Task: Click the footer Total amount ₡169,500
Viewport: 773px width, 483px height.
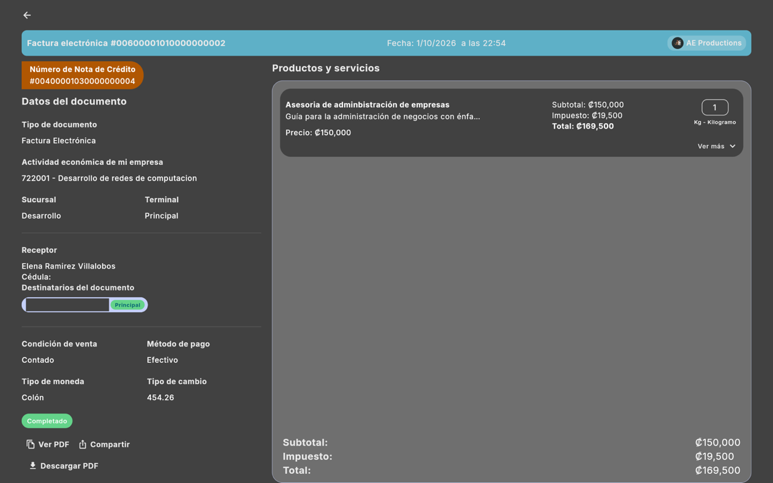Action: (x=717, y=470)
